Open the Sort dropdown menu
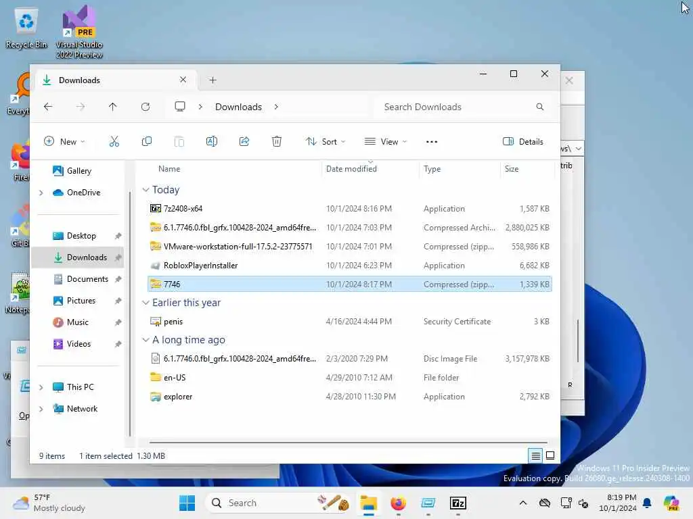Image resolution: width=693 pixels, height=519 pixels. pyautogui.click(x=326, y=142)
